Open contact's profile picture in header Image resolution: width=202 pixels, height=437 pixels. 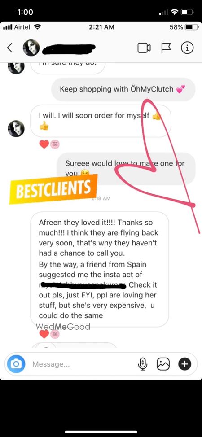click(31, 48)
